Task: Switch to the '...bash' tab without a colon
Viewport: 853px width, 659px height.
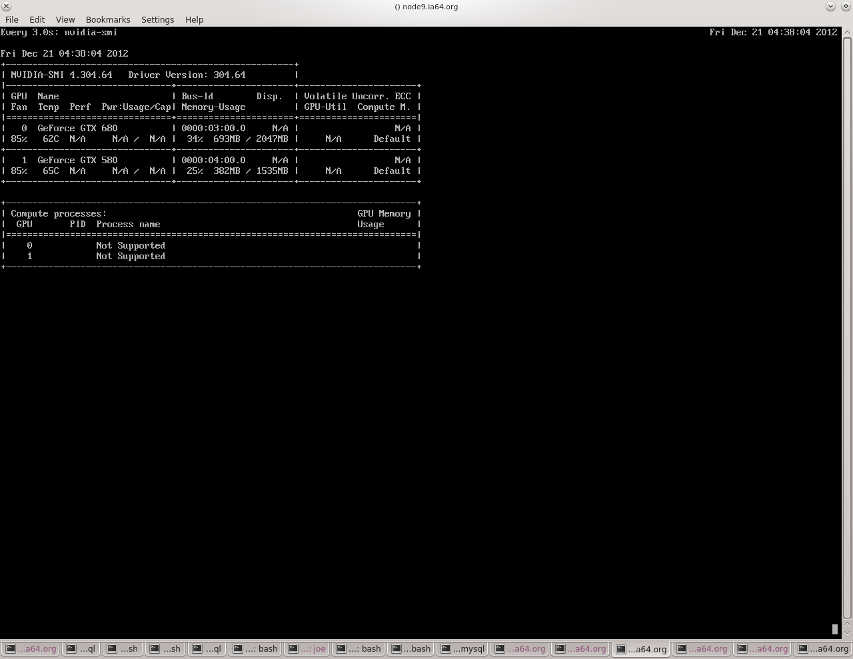Action: coord(411,648)
